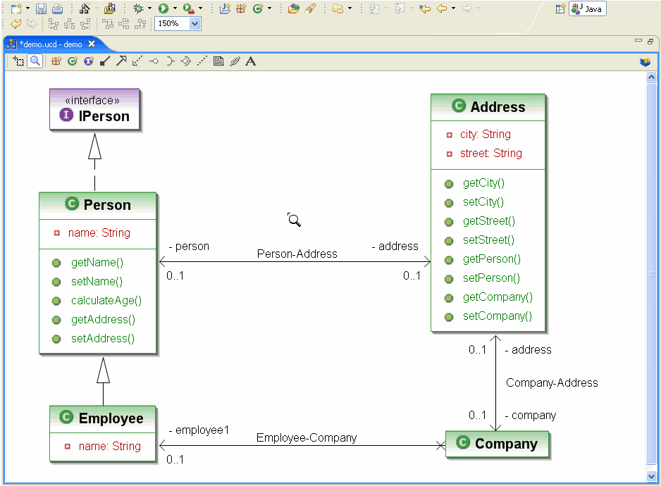The image size is (661, 486).
Task: Click the Print icon in toolbar
Action: 57,8
